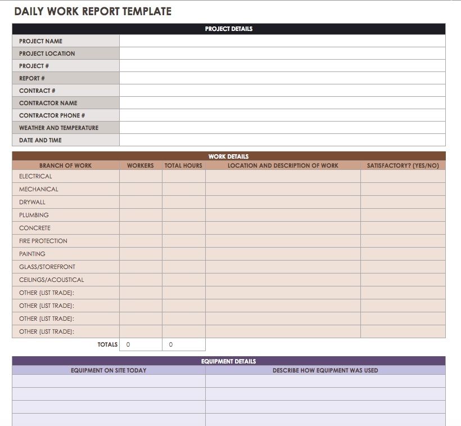Select the FIRE PROTECTION row label
Image resolution: width=461 pixels, height=426 pixels.
(43, 241)
